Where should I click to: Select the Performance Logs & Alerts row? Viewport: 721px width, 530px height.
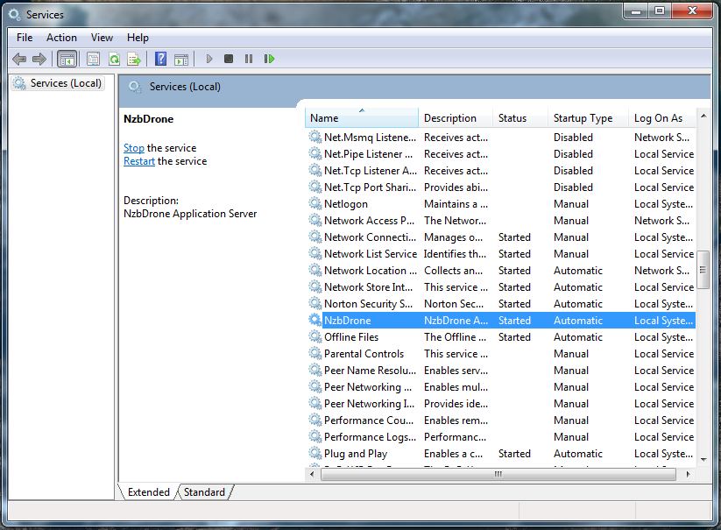(501, 436)
